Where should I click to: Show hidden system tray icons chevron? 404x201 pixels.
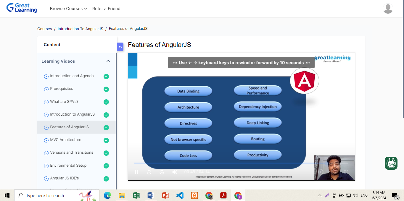tap(320, 195)
